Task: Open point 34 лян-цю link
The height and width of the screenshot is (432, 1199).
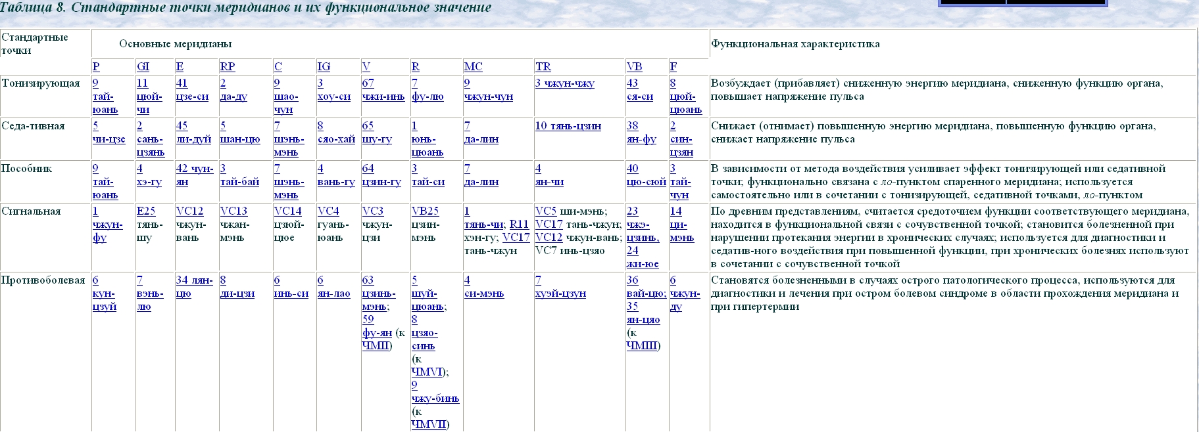Action: click(x=195, y=287)
